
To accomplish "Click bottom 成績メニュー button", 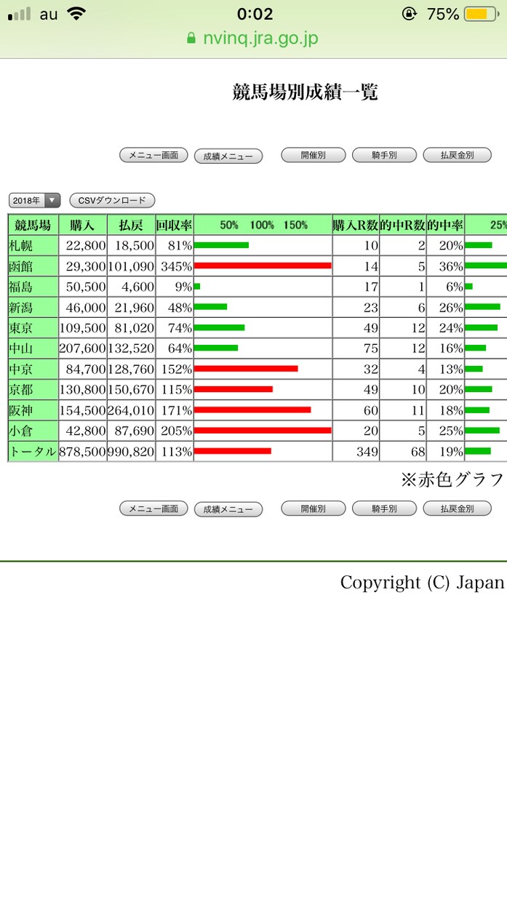I will click(x=228, y=509).
